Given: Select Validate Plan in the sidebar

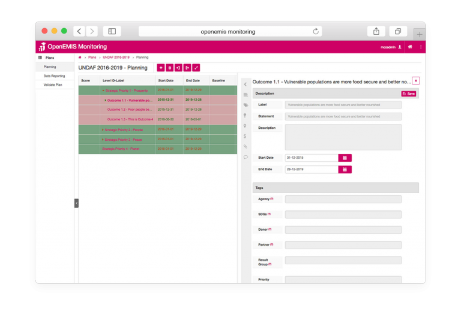Looking at the screenshot, I should point(53,85).
